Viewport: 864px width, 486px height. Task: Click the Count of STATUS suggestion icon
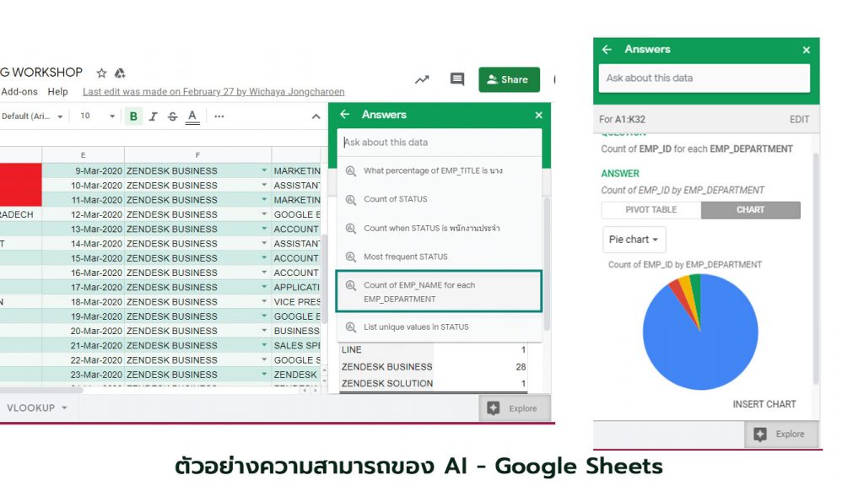click(x=350, y=199)
